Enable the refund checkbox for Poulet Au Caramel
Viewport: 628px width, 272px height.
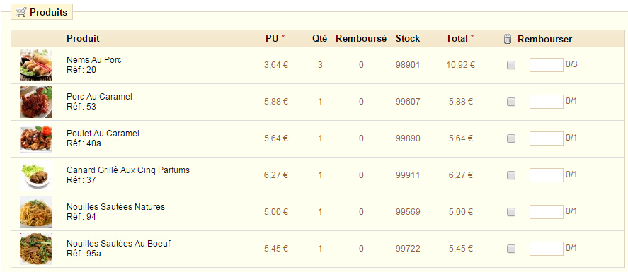click(x=511, y=138)
